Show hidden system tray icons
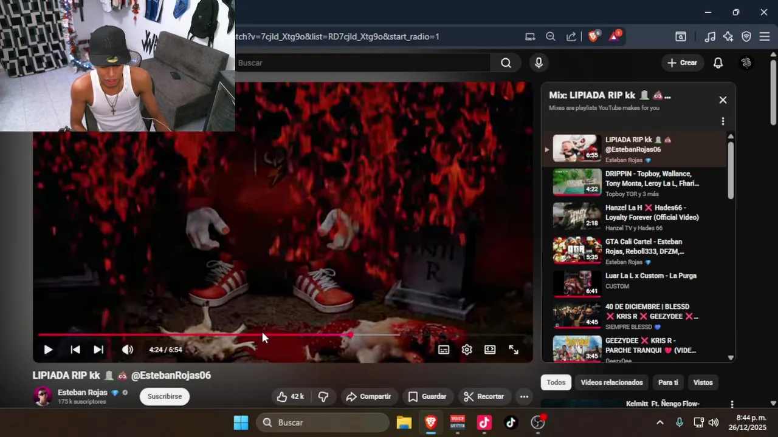Viewport: 778px width, 437px height. [x=660, y=422]
